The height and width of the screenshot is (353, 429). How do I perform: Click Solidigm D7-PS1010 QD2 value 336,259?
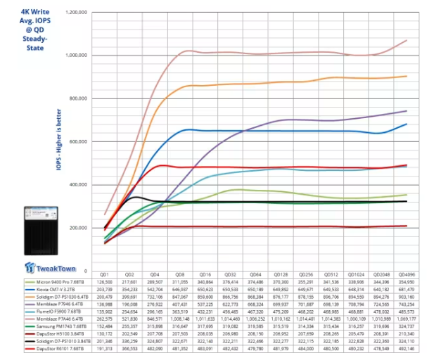[x=129, y=342]
